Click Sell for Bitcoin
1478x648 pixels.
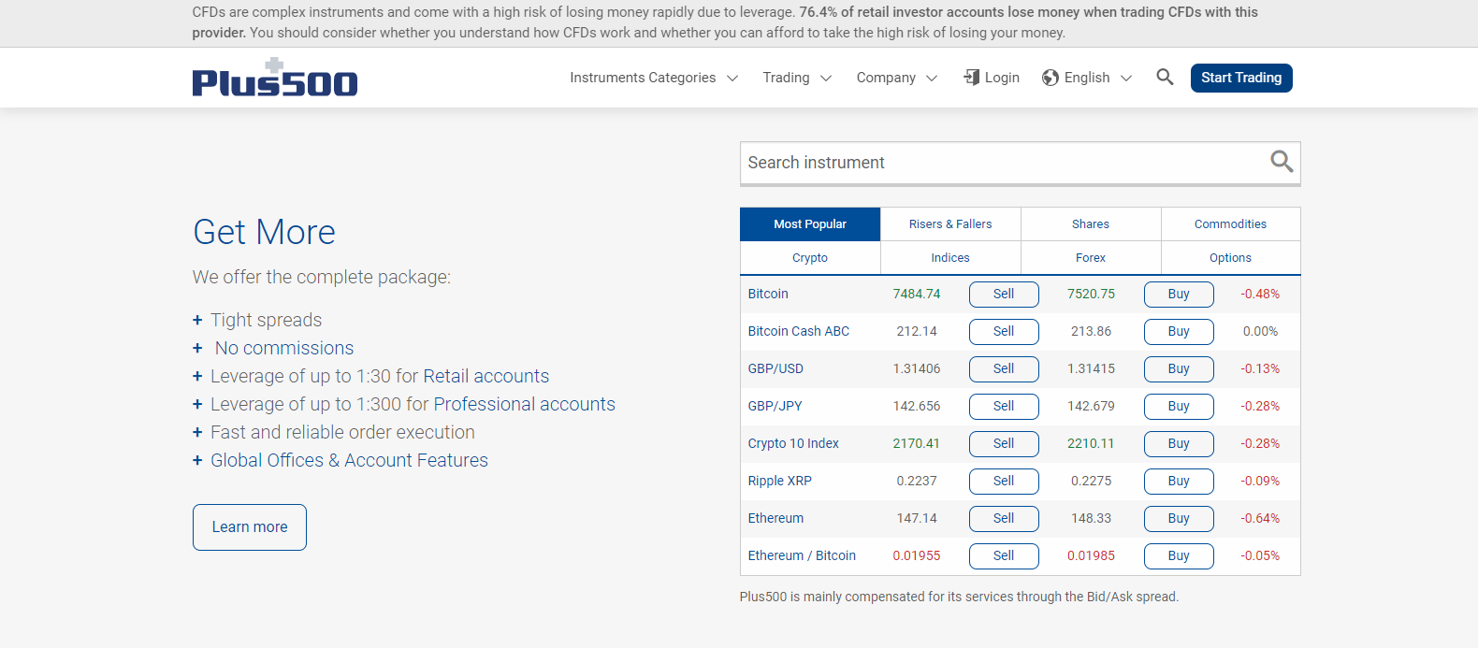click(x=1004, y=295)
